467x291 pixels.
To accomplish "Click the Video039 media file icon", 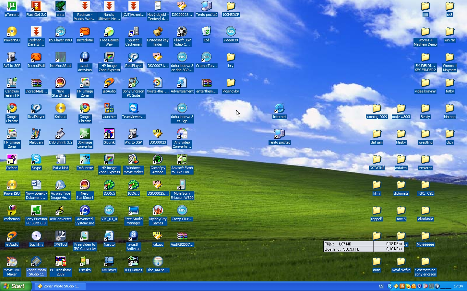I will pos(231,35).
